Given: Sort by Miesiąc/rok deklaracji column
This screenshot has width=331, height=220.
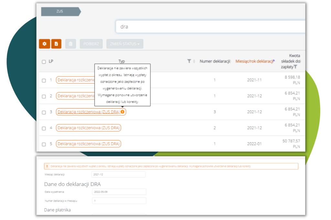Looking at the screenshot, I should (255, 61).
